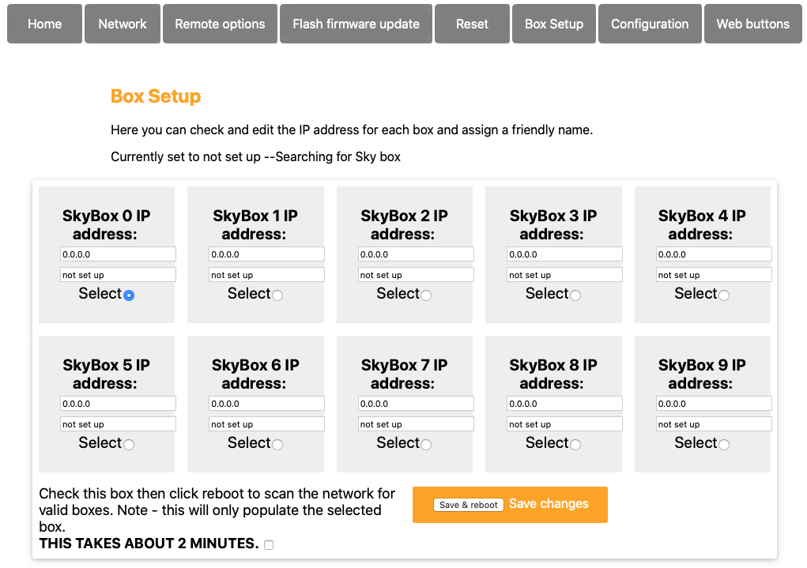Viewport: 807px width, 568px height.
Task: Pick the SkyBox 9 radio button
Action: pos(724,445)
